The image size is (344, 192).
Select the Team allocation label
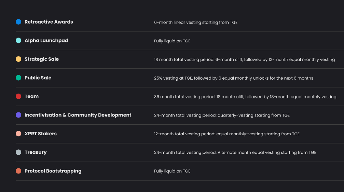point(31,96)
